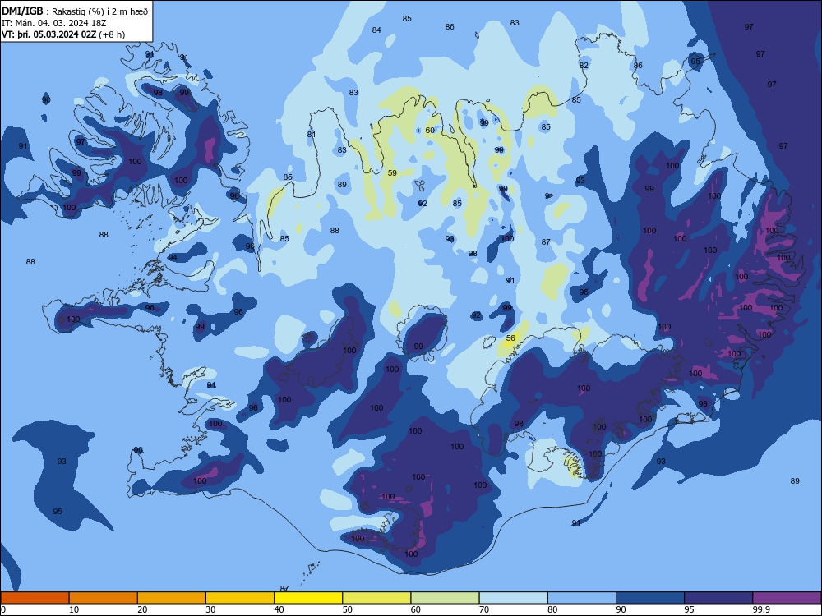Pick the 40–50 bright yellow legend swatch
Screen dimensions: 822x616
[x=308, y=598]
